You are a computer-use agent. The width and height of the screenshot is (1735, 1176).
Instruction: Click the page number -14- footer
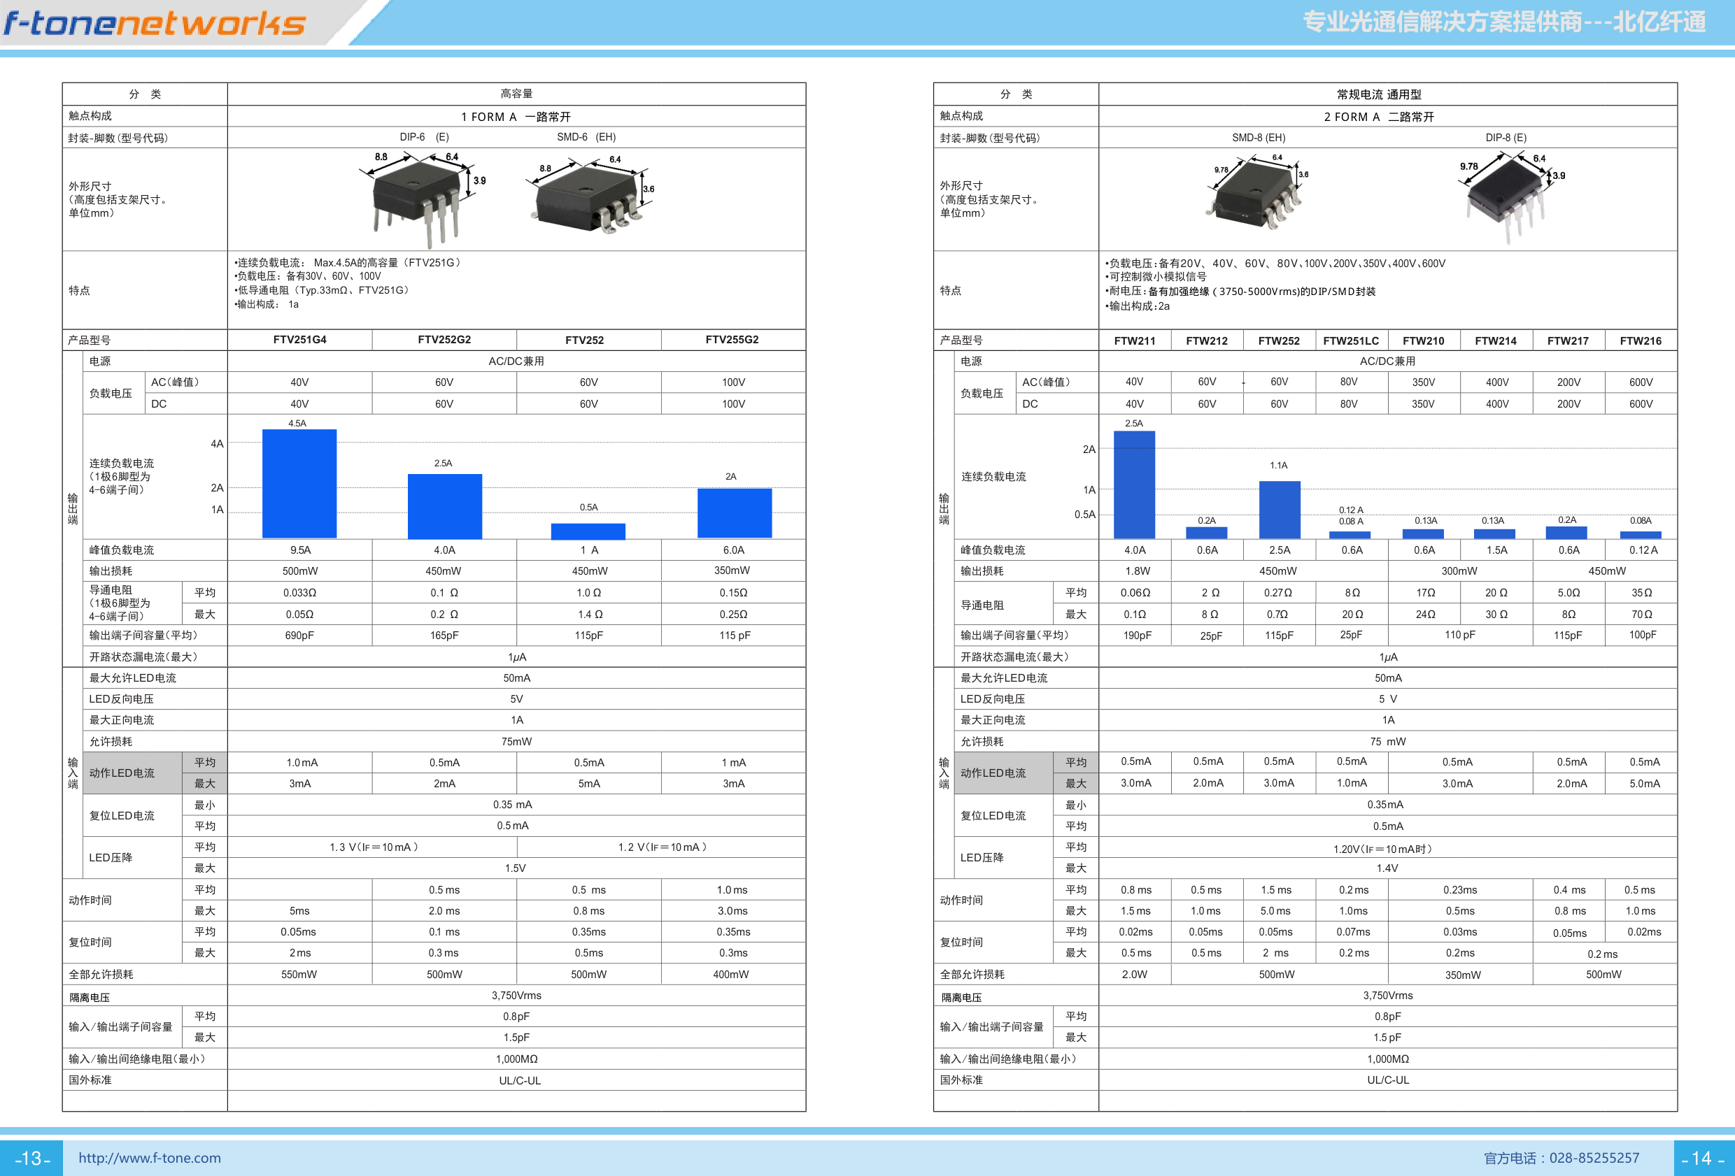pos(1703,1158)
